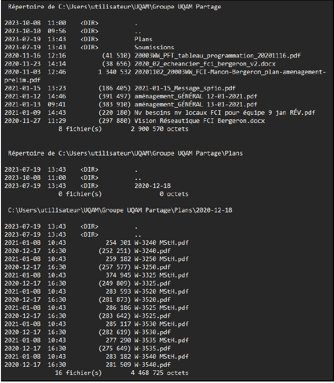Image resolution: width=334 pixels, height=383 pixels.
Task: Select W-3535 MStH.pdf file name
Action: point(161,340)
